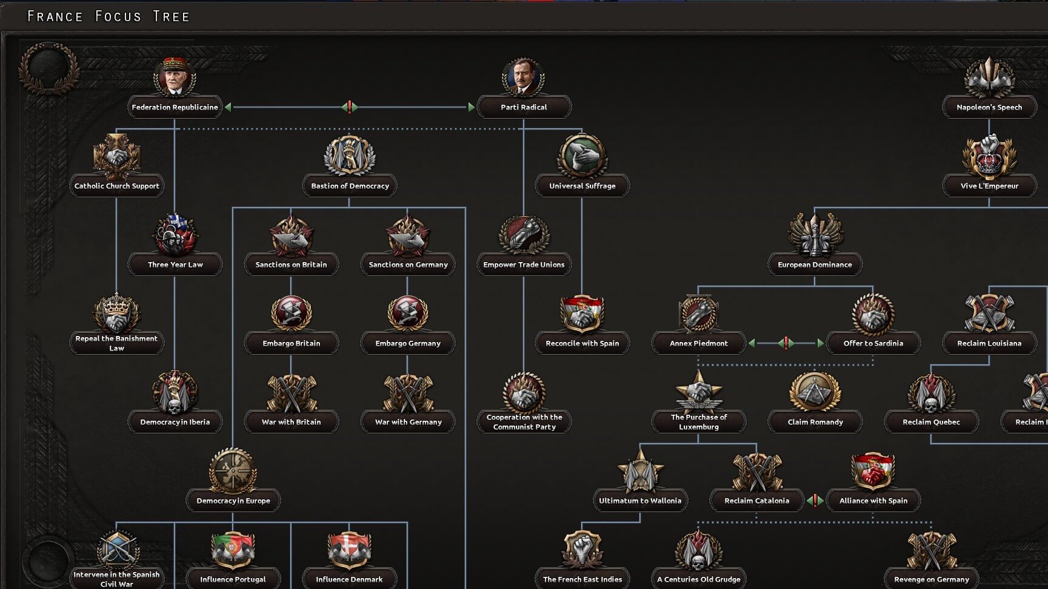Click the exclusivity marker between Annex Piedmont and Offer to Sardinia
The width and height of the screenshot is (1048, 589).
(x=786, y=343)
